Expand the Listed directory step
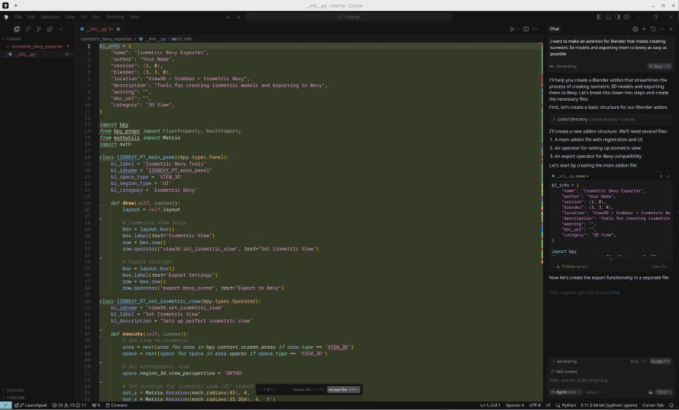This screenshot has height=410, width=679. click(x=610, y=119)
